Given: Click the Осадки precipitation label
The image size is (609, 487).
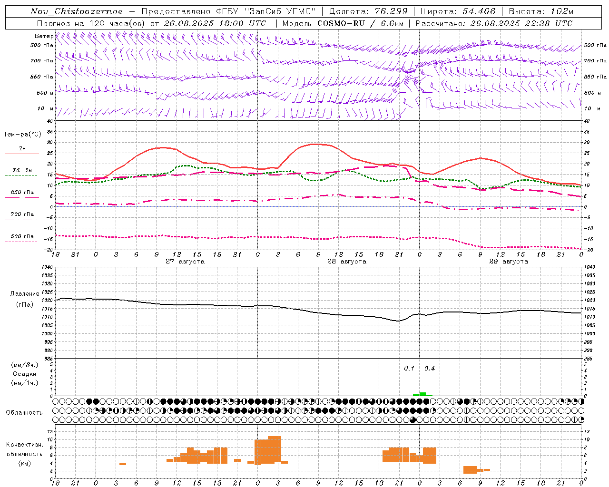Looking at the screenshot, I should 25,374.
